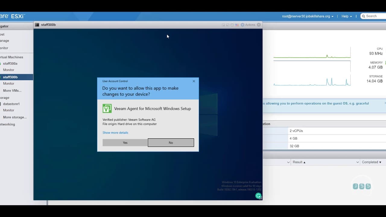Click the keyboard layout flag icon in console
The width and height of the screenshot is (386, 217).
[237, 25]
